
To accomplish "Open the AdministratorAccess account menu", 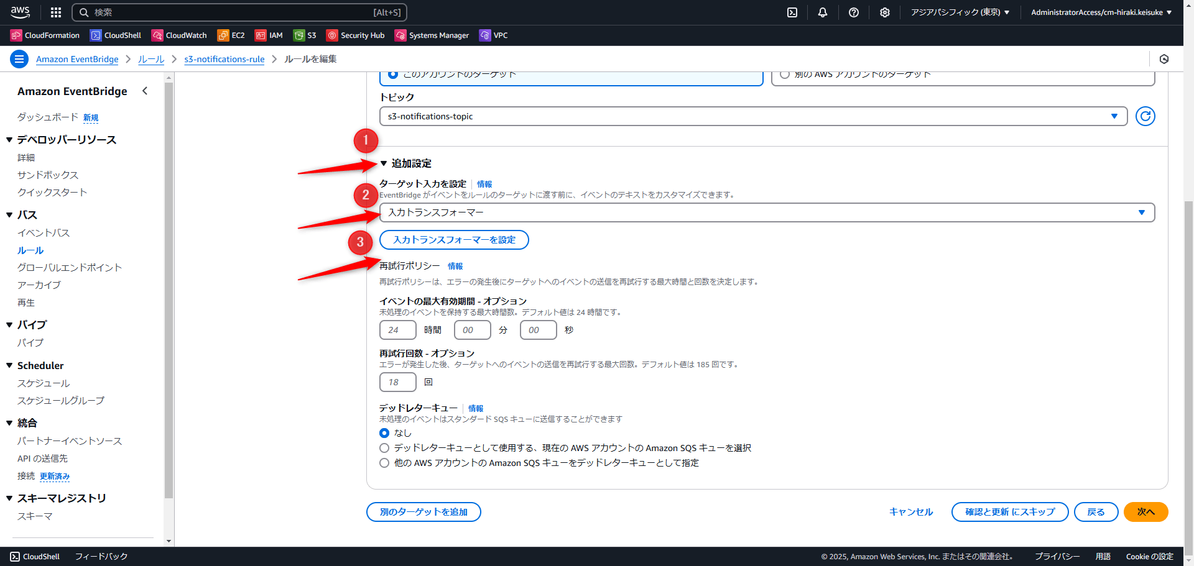I will (x=1101, y=12).
